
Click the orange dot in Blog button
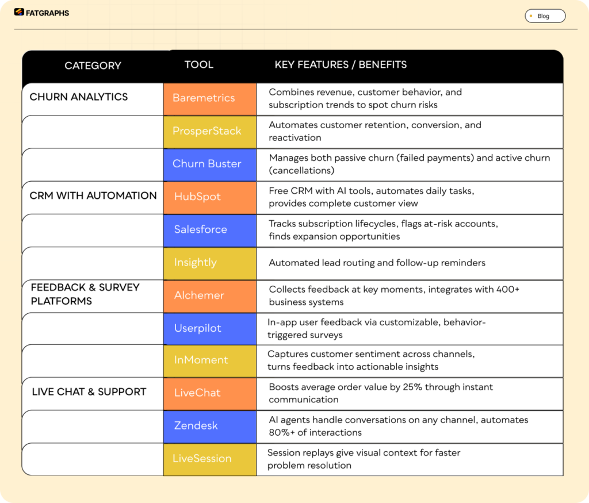tap(531, 16)
